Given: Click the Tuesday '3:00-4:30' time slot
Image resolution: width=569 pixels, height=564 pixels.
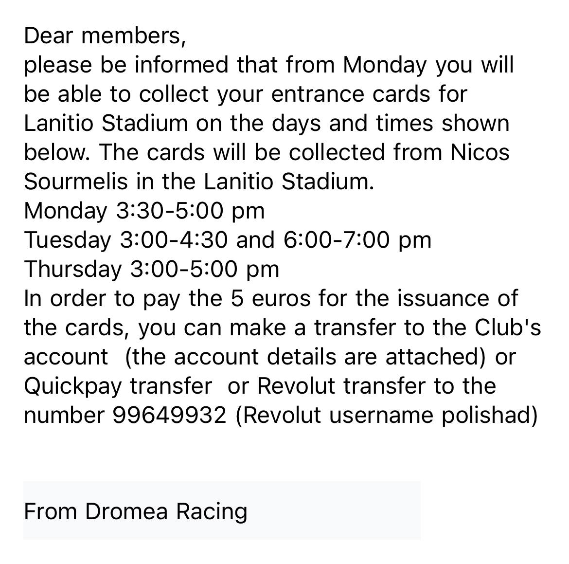Looking at the screenshot, I should [173, 240].
